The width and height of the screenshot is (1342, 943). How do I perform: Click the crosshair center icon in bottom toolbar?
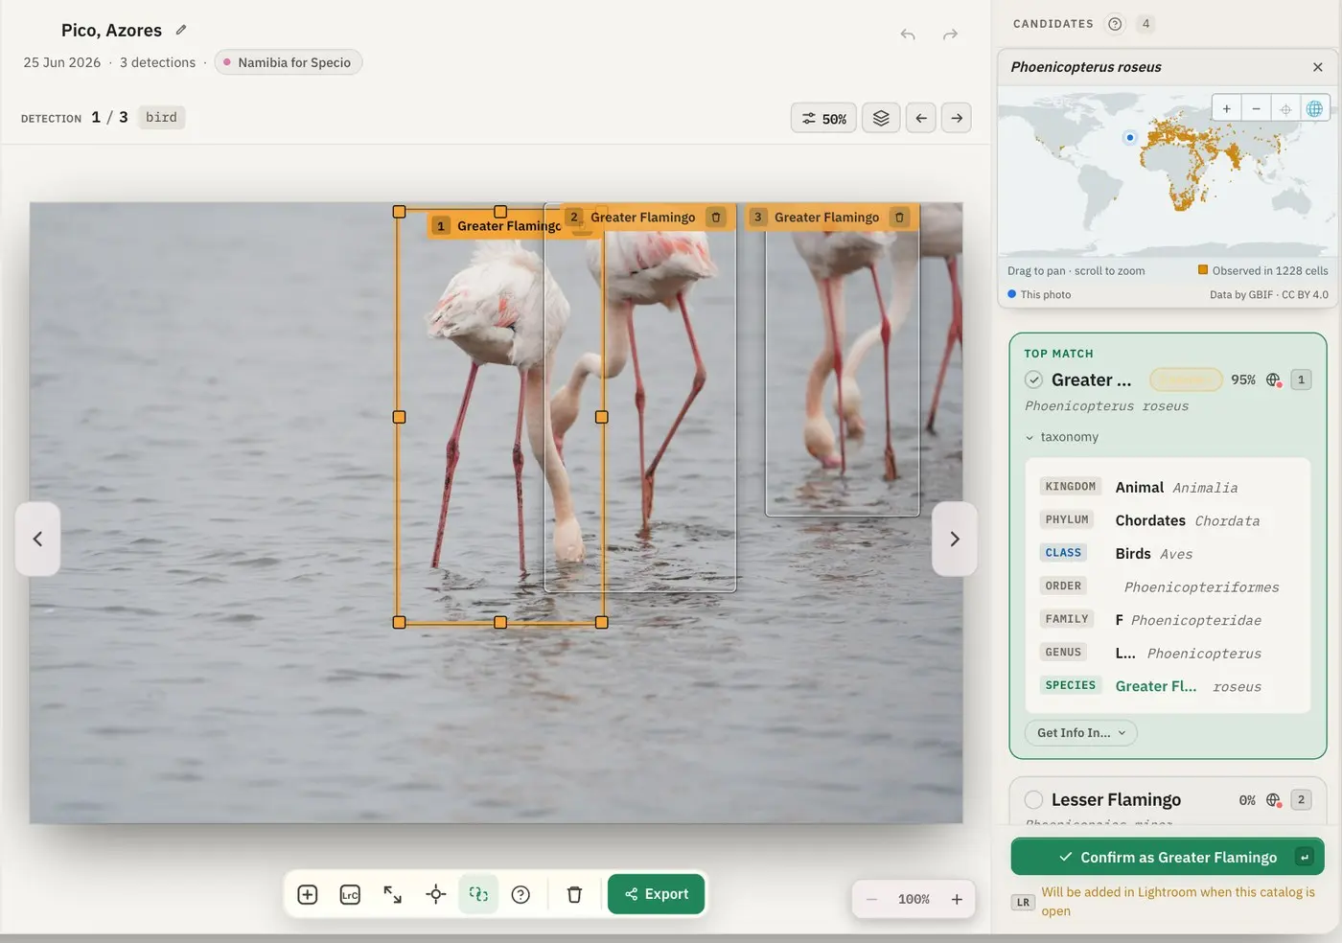436,894
